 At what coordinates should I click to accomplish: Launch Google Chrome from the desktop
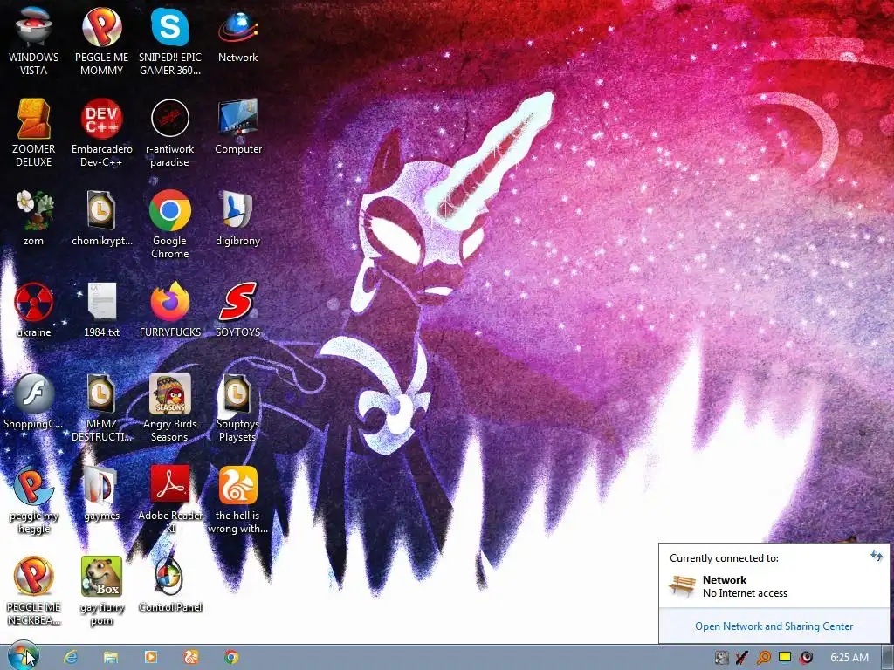point(170,224)
